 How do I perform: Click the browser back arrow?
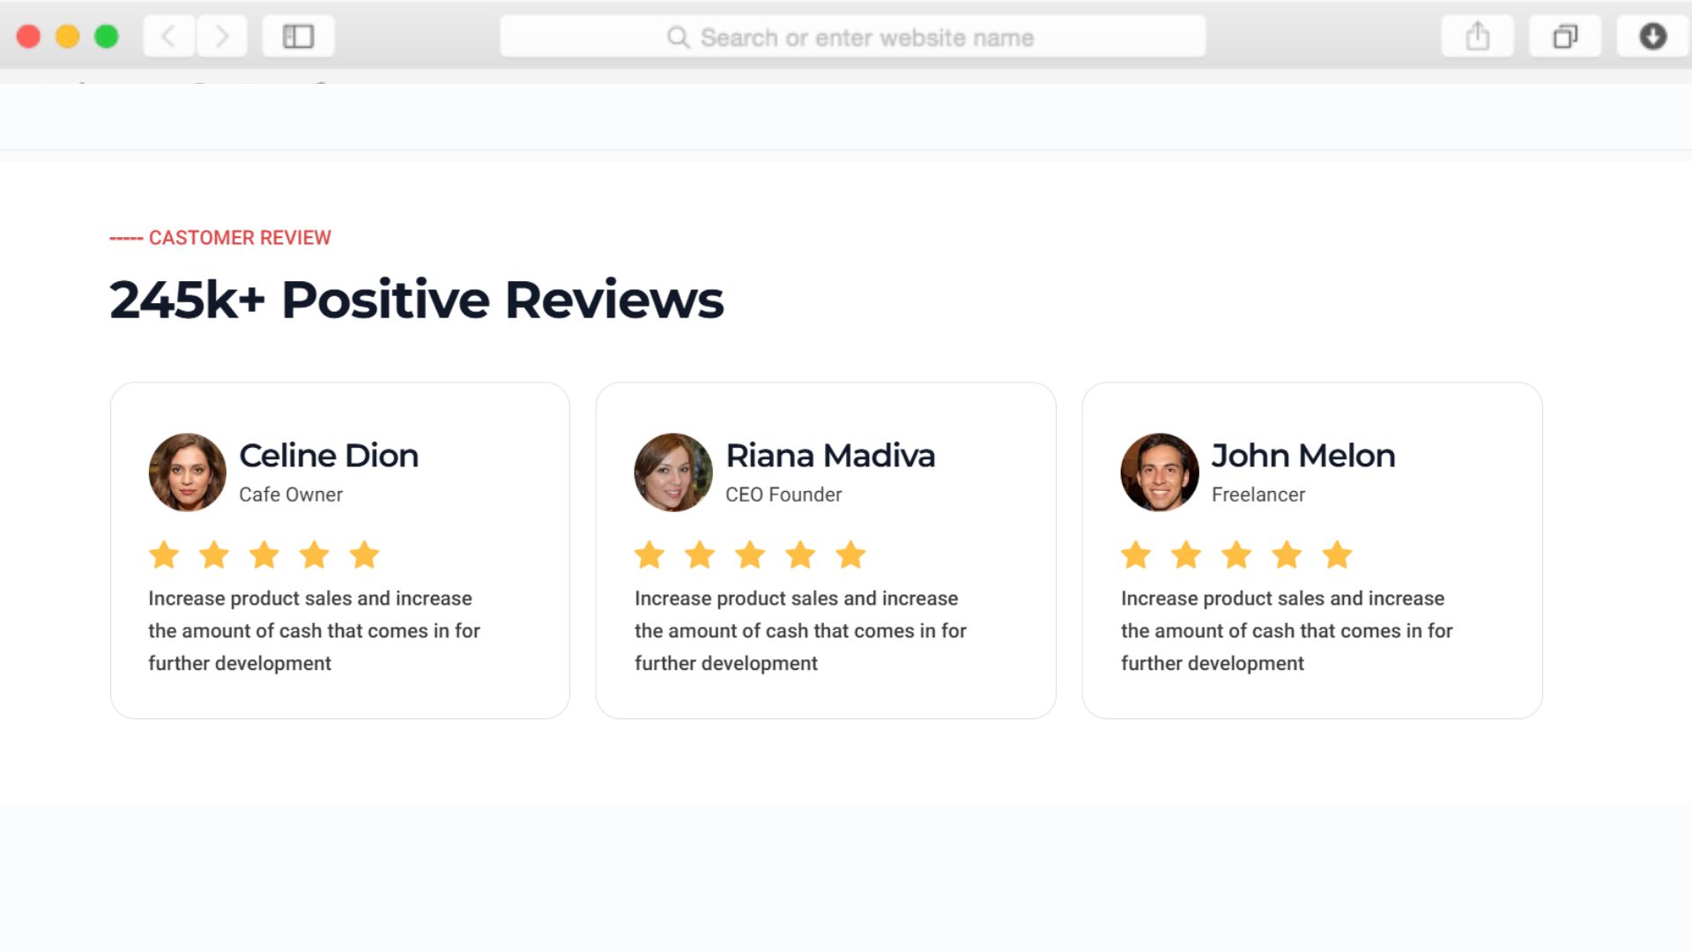click(168, 36)
